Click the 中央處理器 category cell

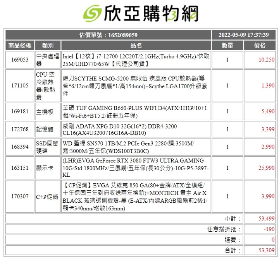(48, 60)
